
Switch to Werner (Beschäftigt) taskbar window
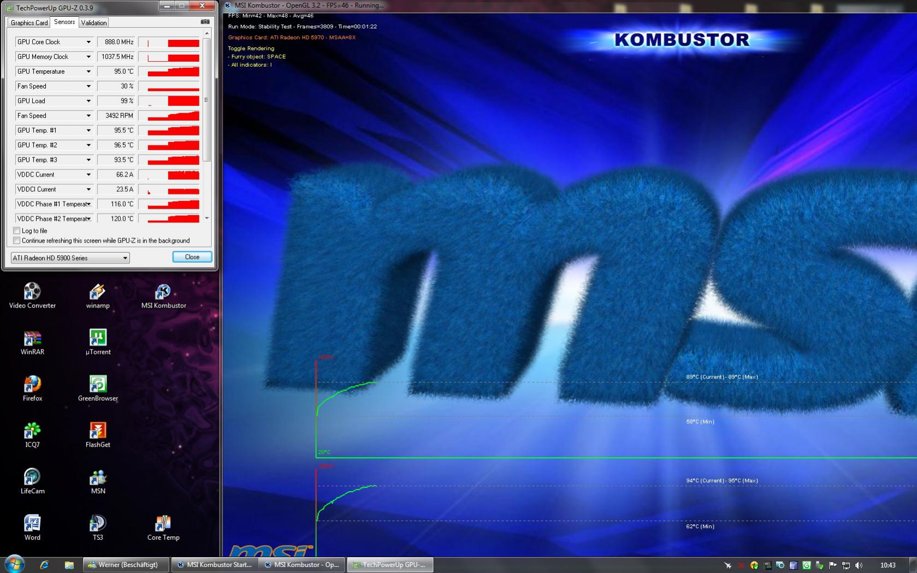(x=126, y=565)
